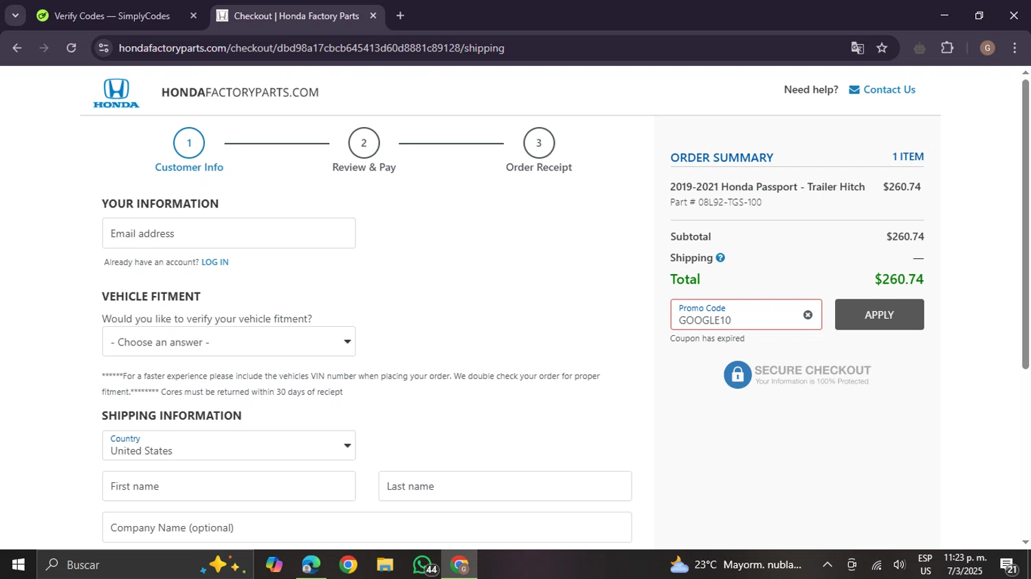The height and width of the screenshot is (579, 1031).
Task: Bookmark this page with the star icon
Action: (x=882, y=48)
